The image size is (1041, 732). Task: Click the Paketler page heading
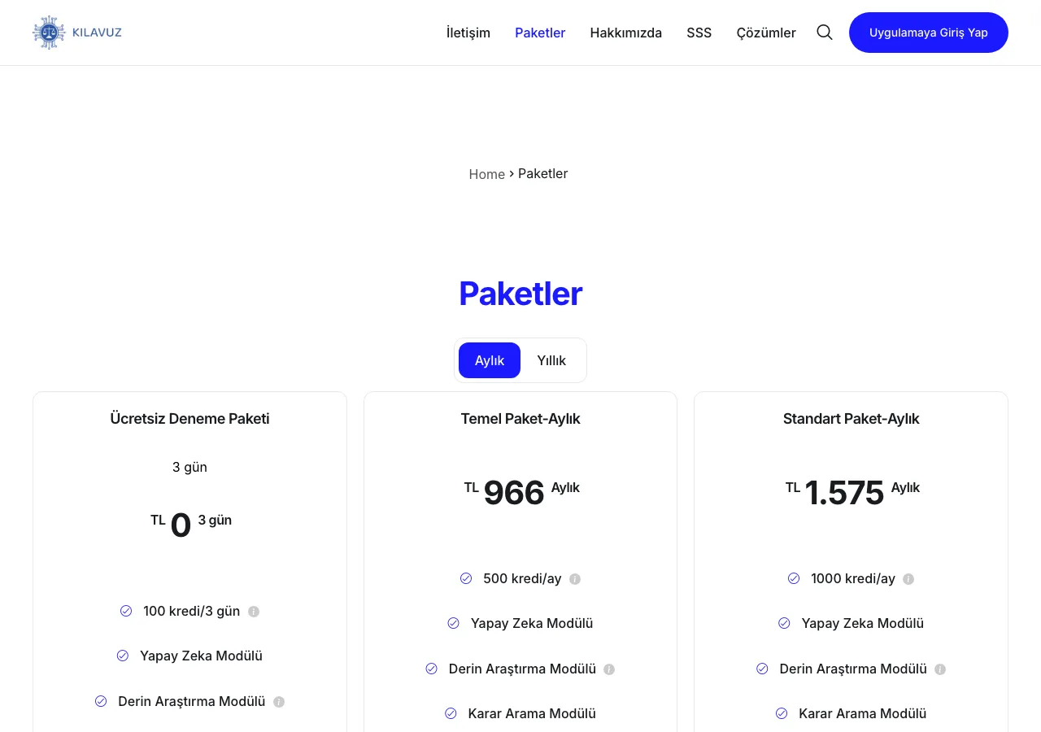tap(520, 294)
